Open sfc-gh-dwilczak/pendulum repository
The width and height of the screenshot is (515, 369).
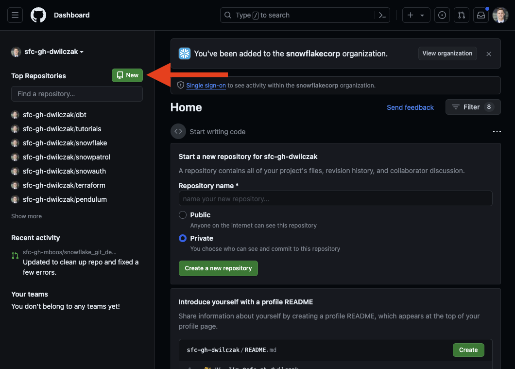pyautogui.click(x=65, y=199)
